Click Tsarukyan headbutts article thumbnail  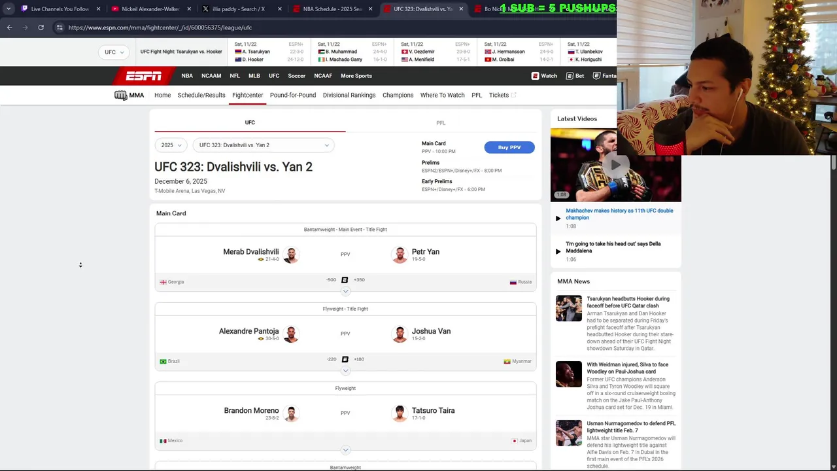point(568,309)
